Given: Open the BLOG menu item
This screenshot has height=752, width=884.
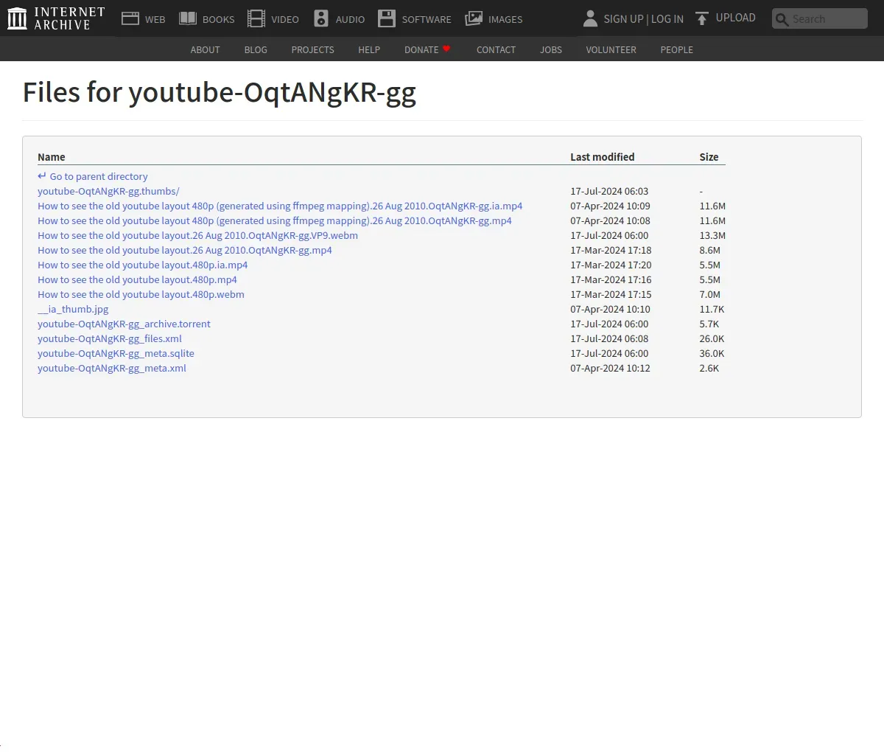Looking at the screenshot, I should pyautogui.click(x=256, y=49).
